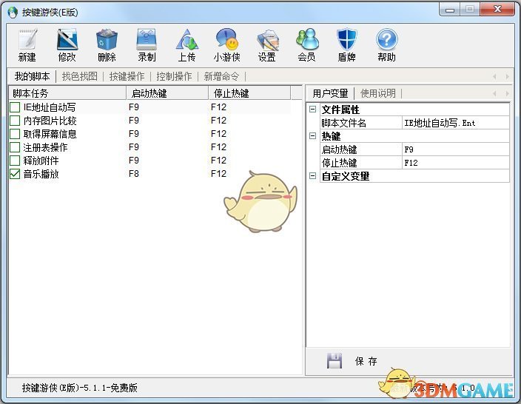The height and width of the screenshot is (404, 521).
Task: Click the 删除 (Delete) recycle bin icon
Action: point(107,46)
